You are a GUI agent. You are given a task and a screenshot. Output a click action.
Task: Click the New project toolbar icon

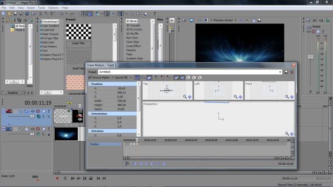pyautogui.click(x=4, y=14)
